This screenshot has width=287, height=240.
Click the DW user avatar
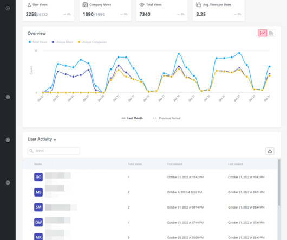coord(38,223)
